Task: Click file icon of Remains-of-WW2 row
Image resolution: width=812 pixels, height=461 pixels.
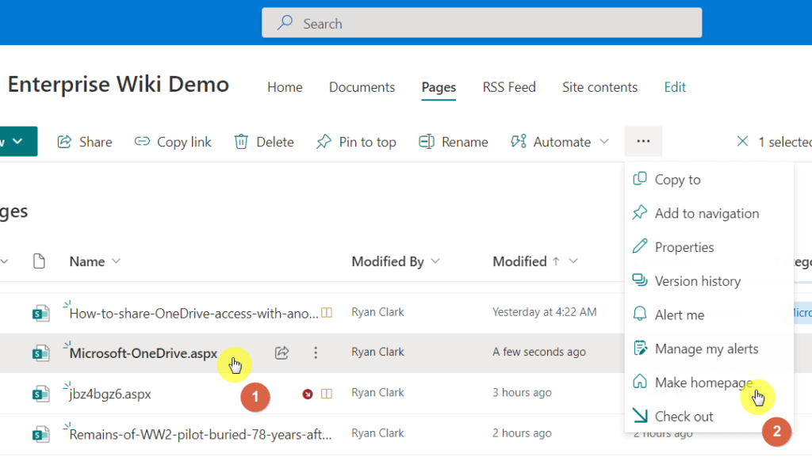Action: pyautogui.click(x=40, y=434)
